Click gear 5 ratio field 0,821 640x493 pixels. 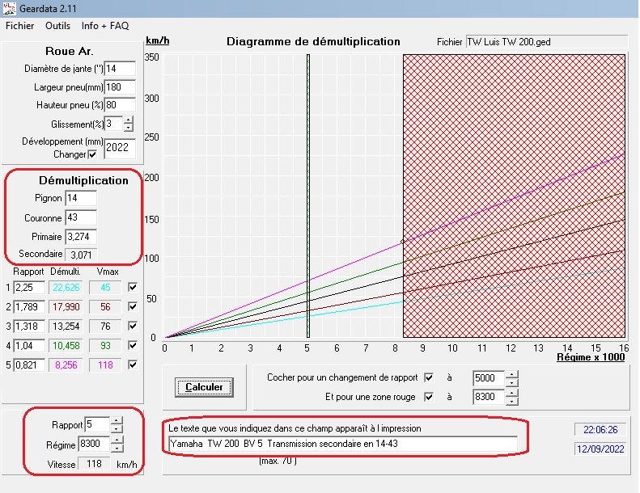click(x=29, y=365)
